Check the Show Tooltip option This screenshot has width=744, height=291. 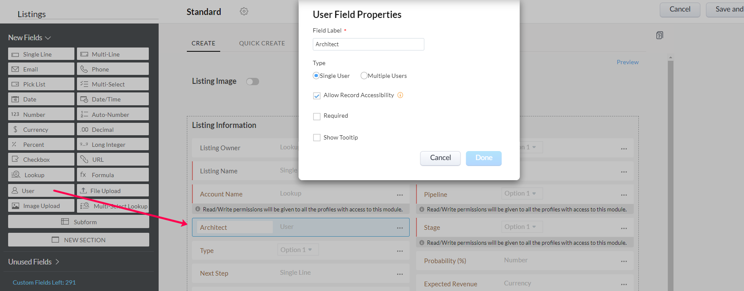(x=317, y=138)
